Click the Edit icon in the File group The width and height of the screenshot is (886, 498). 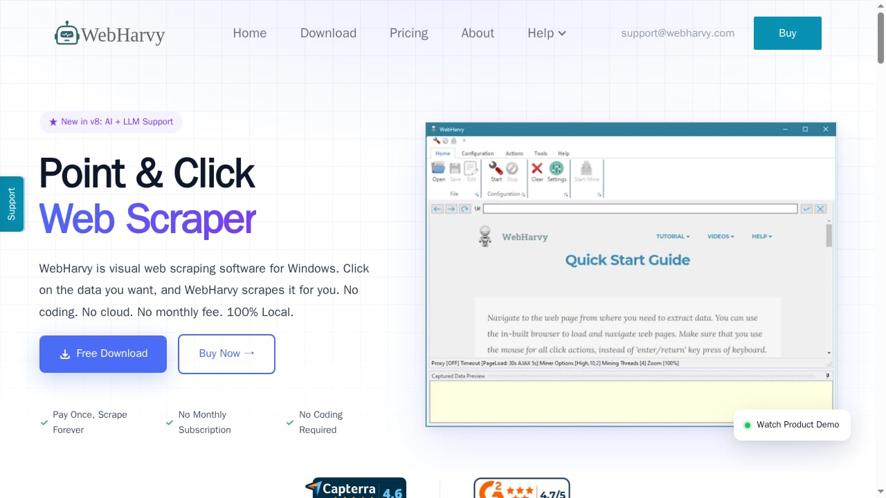pos(471,168)
